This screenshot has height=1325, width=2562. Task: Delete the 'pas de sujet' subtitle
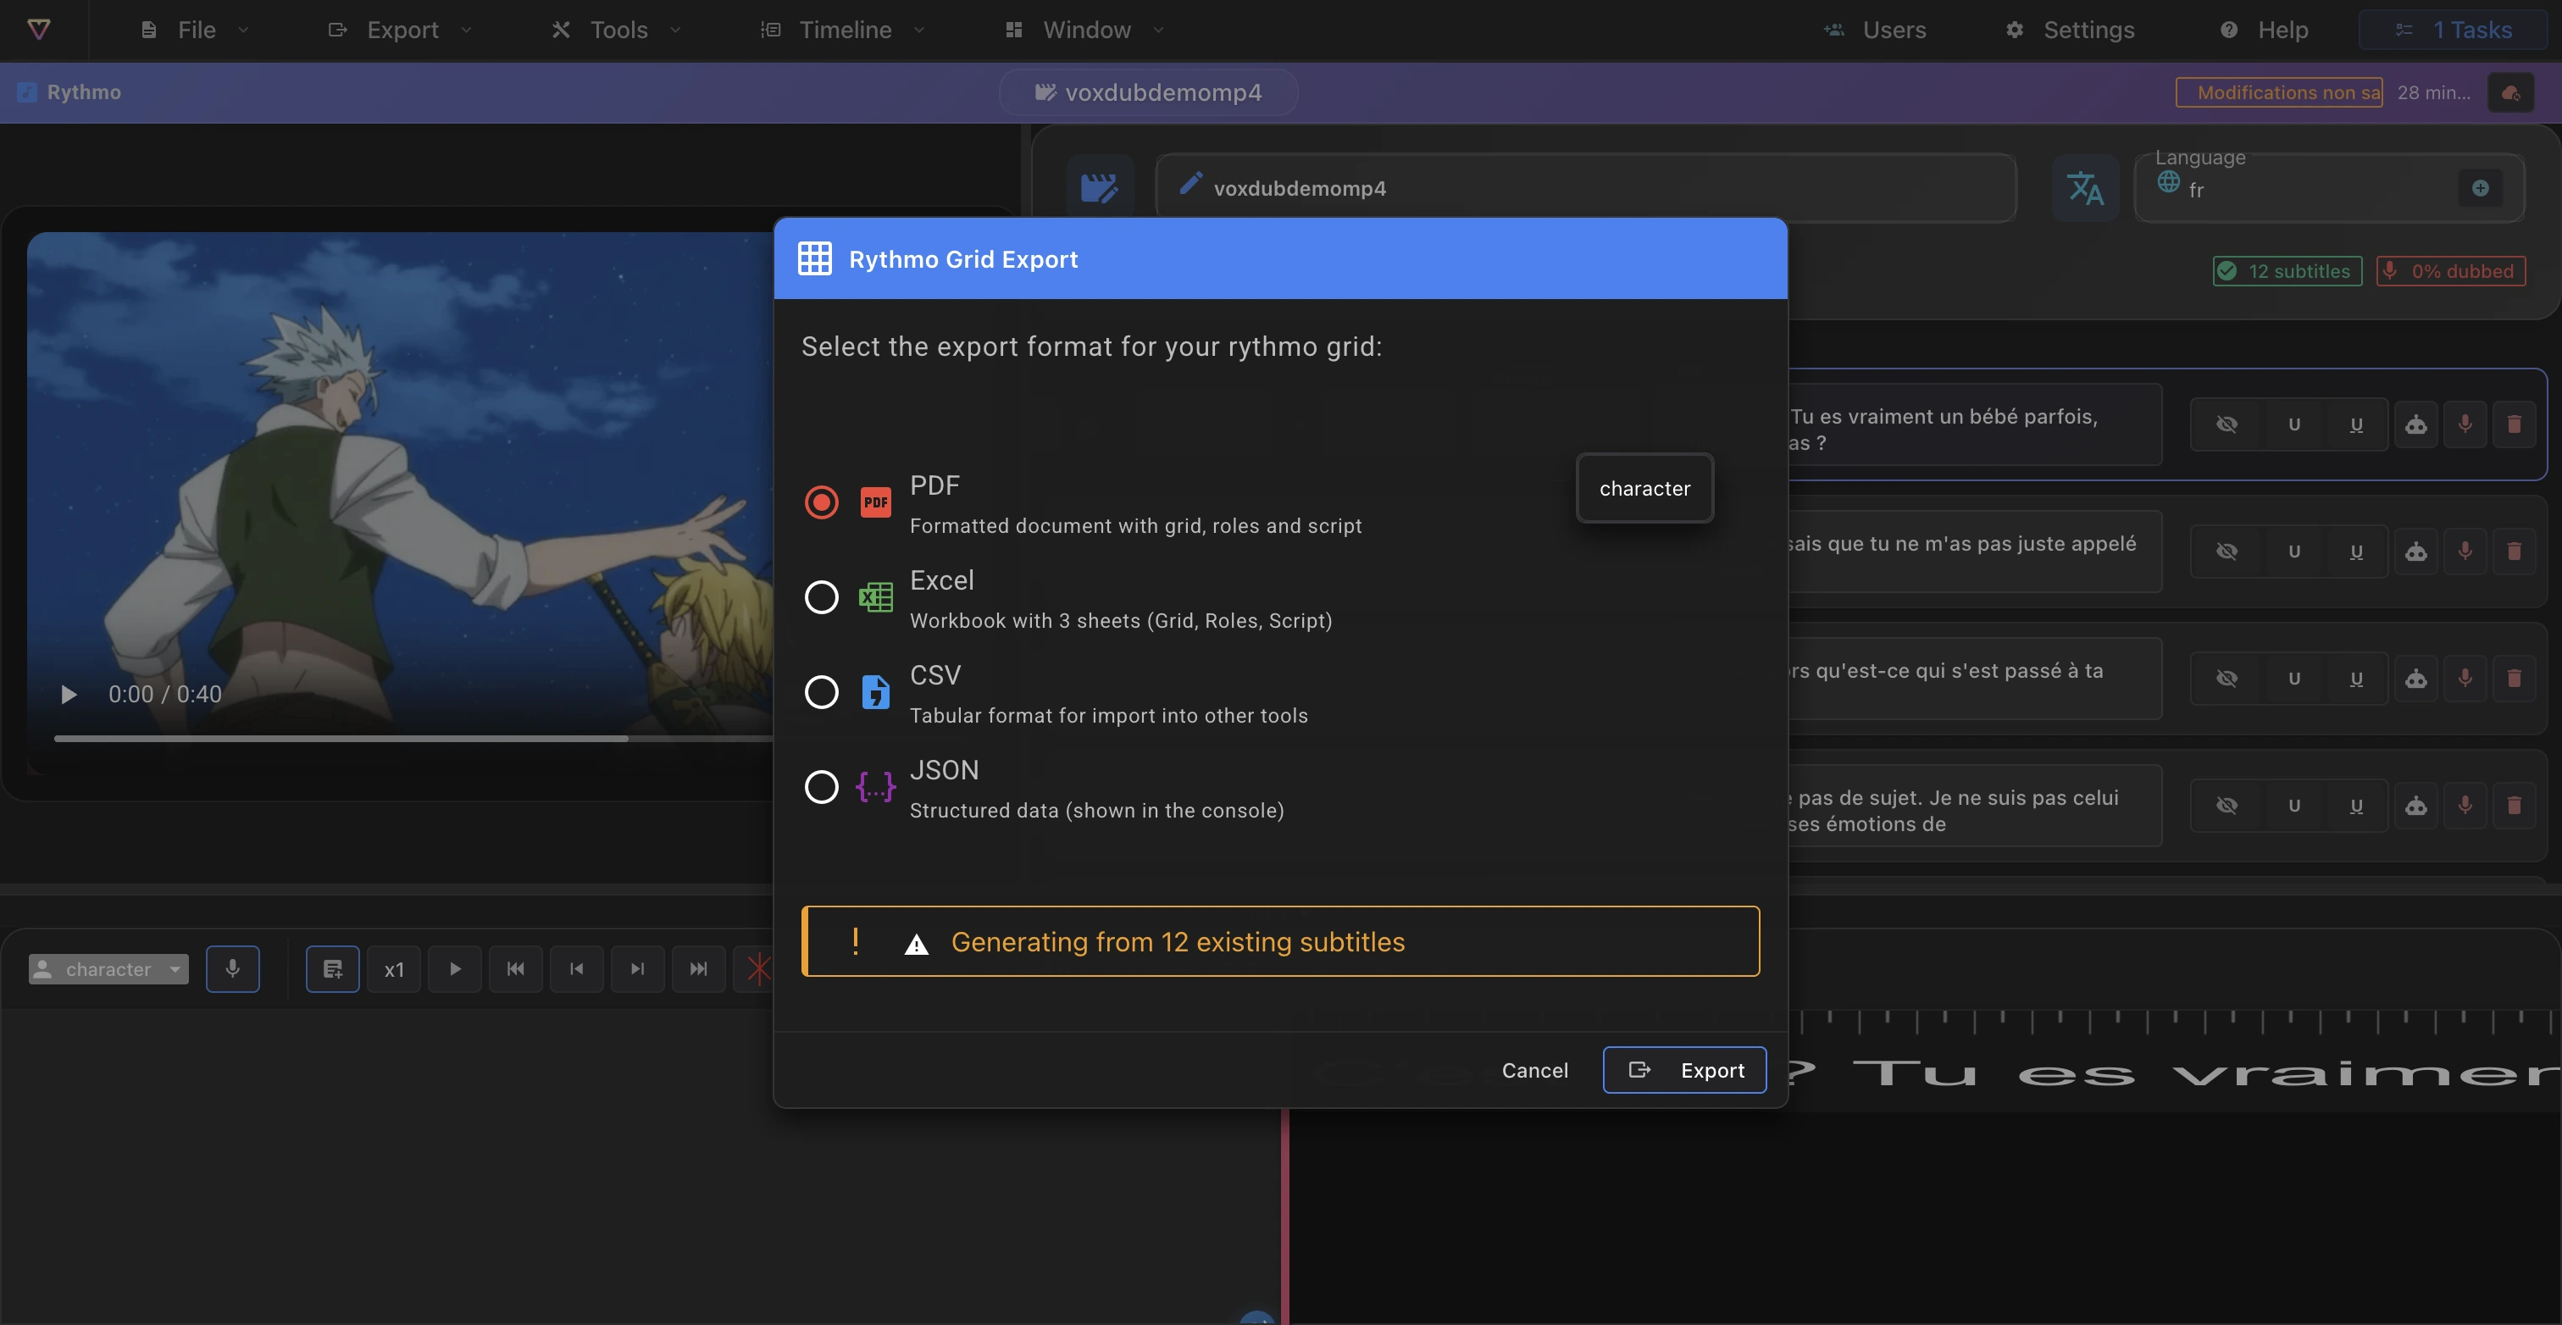pyautogui.click(x=2515, y=806)
